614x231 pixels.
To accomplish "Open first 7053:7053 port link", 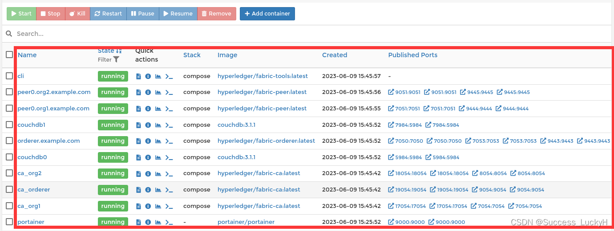I will point(482,141).
